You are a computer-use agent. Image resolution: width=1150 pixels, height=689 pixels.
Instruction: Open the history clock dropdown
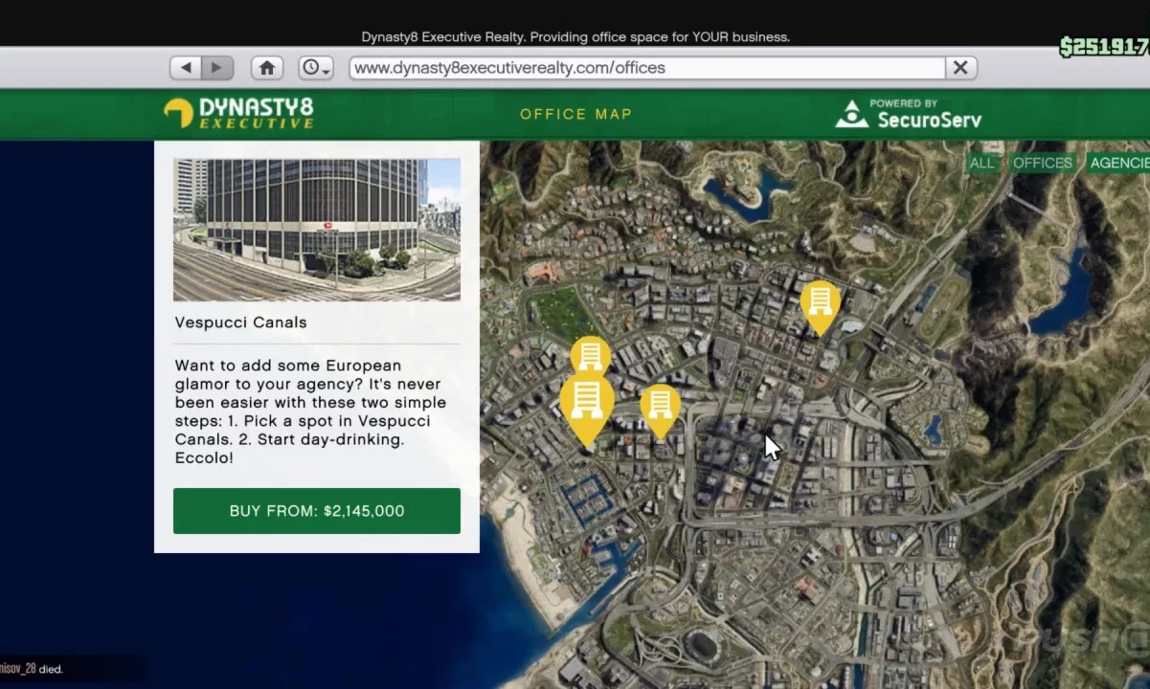(315, 68)
